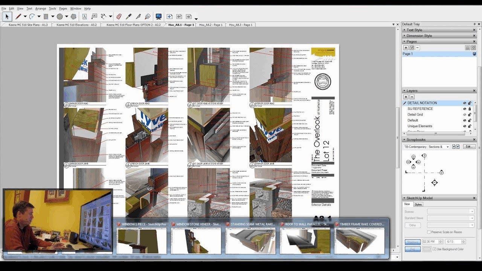Pin the Default Tray

[474, 24]
